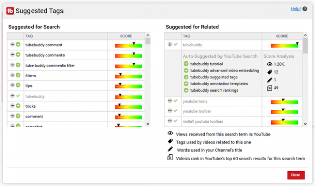Select 'tubebuddy suggested tags' text
Image resolution: width=315 pixels, height=186 pixels.
214,77
